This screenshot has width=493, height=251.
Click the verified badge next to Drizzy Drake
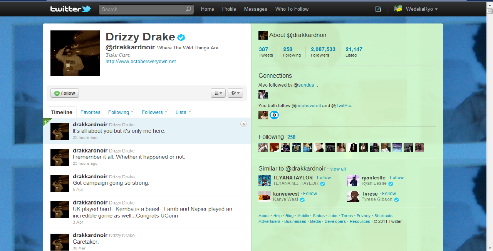tap(181, 37)
